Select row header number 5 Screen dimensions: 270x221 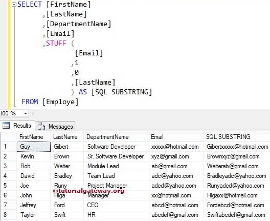(x=9, y=186)
